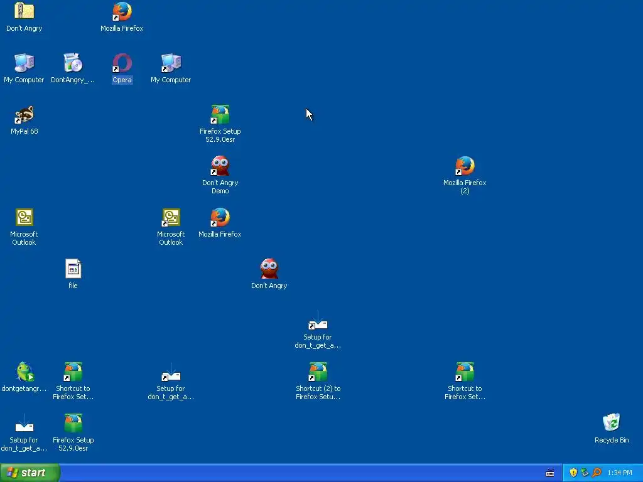The height and width of the screenshot is (482, 643).
Task: Click the yellow security shield tray icon
Action: tap(573, 473)
